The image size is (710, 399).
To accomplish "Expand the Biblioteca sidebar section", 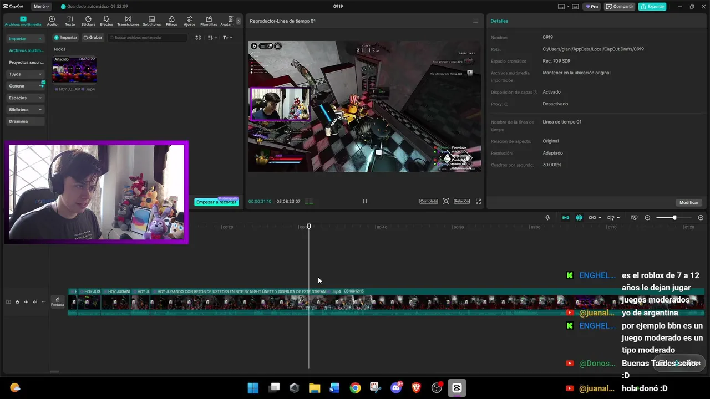I will 26,110.
